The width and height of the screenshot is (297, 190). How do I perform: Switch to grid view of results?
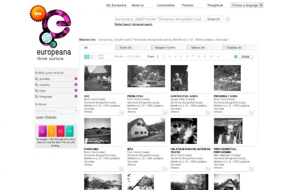coord(87,57)
